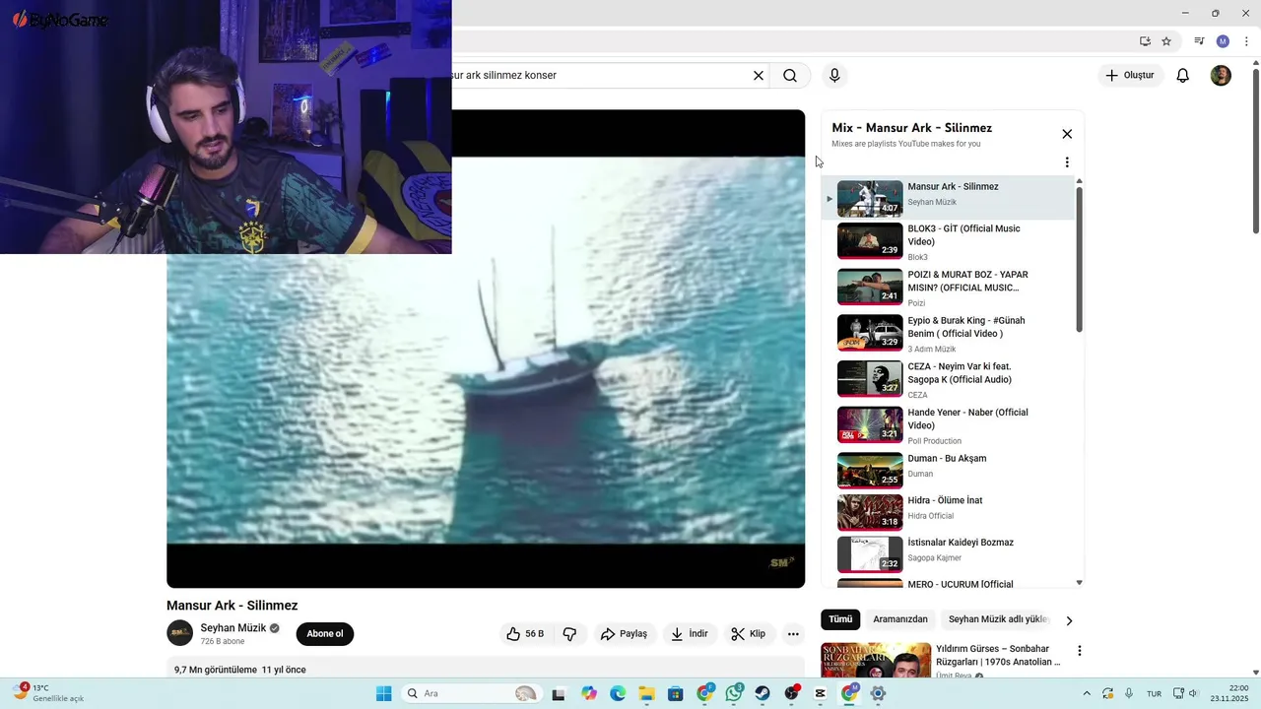1261x709 pixels.
Task: Start voice search with the microphone
Action: pos(834,76)
